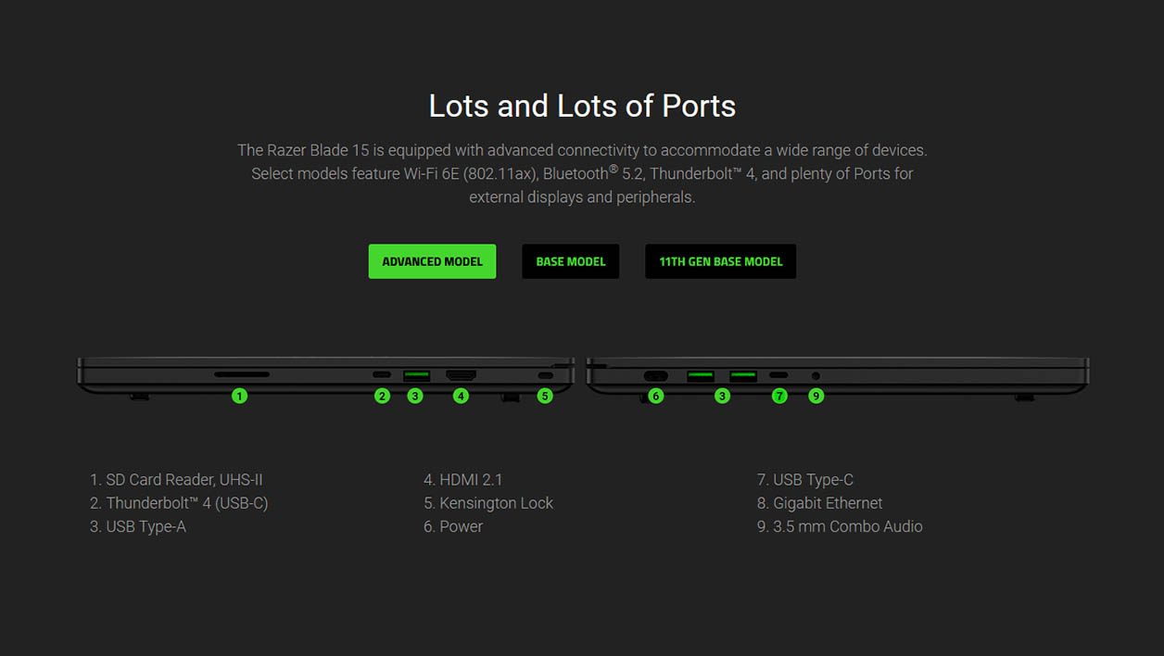Click the SD Card Reader, UHS-II legend text
The width and height of the screenshot is (1164, 656).
click(176, 480)
